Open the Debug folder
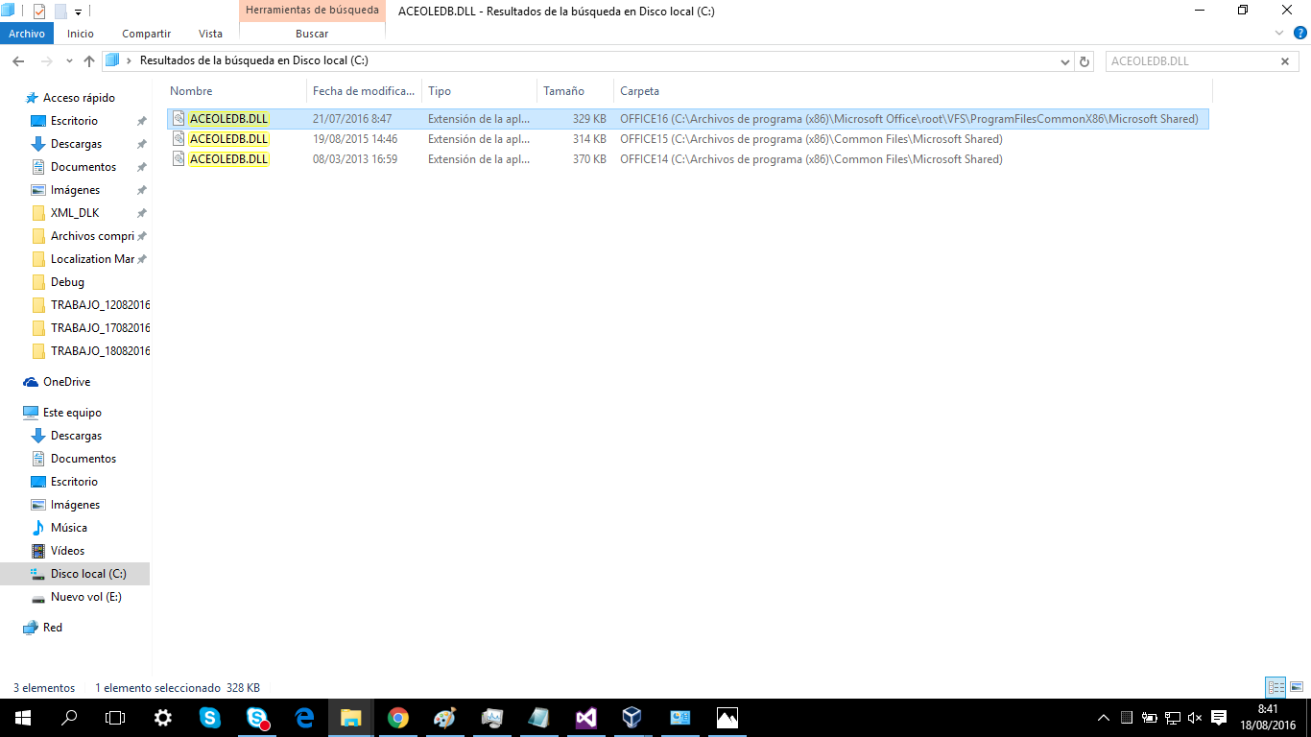The image size is (1311, 737). pyautogui.click(x=67, y=282)
